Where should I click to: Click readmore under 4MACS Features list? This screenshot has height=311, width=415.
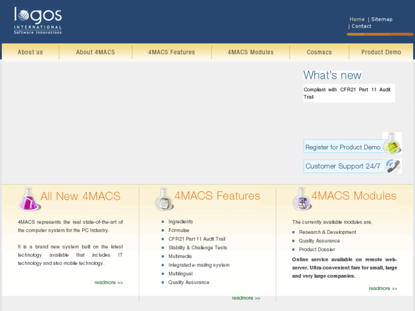click(246, 298)
